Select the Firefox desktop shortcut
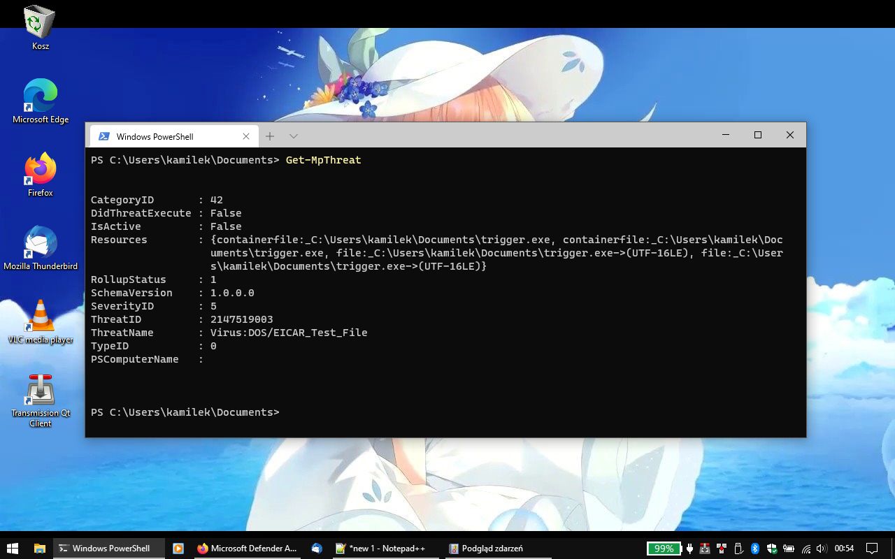895x559 pixels. [x=41, y=175]
